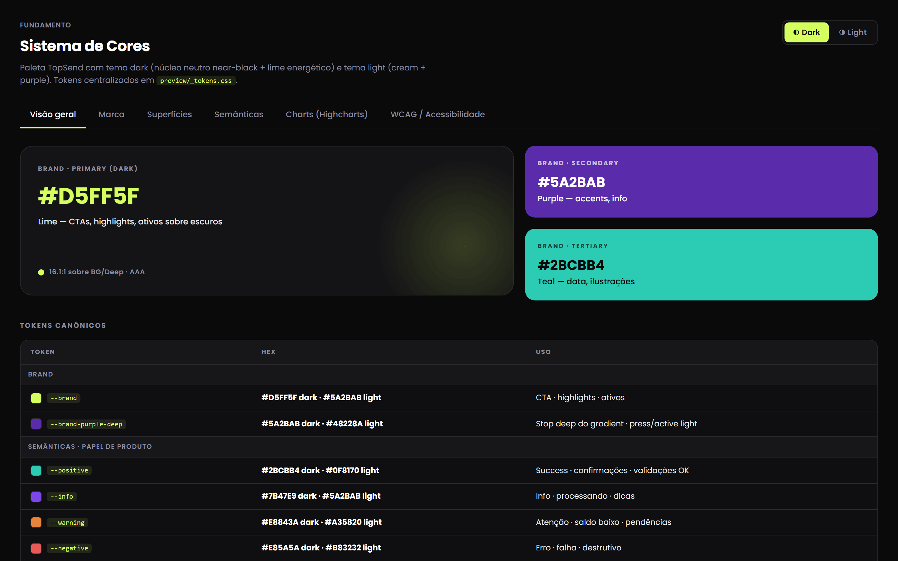This screenshot has height=561, width=898.
Task: Click 'Erro · falha · destrutivo' usage cell
Action: click(578, 548)
